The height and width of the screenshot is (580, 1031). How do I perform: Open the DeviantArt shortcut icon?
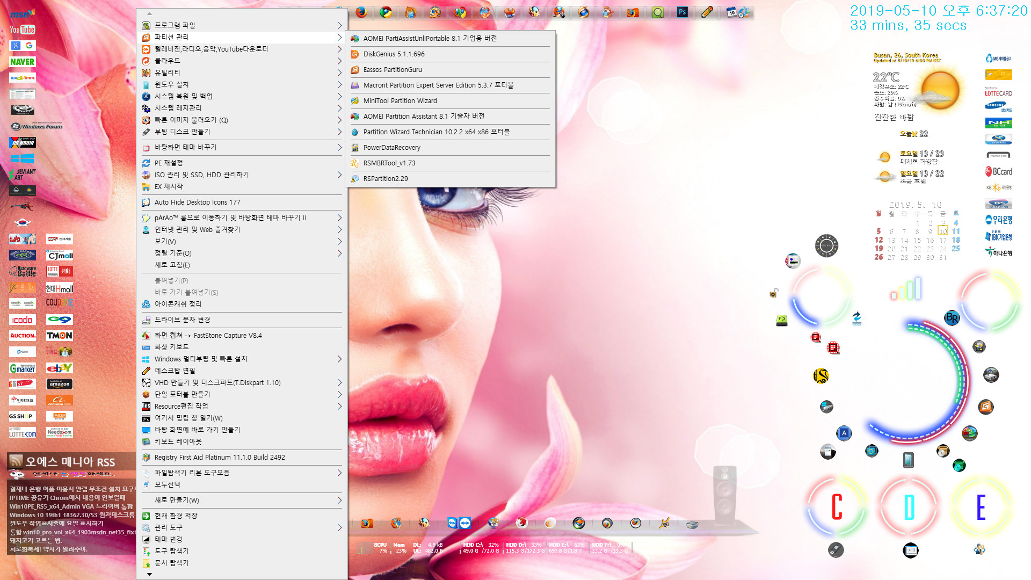click(x=23, y=175)
